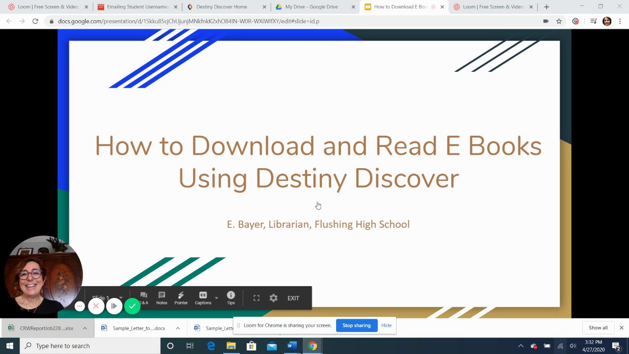Click Stop sharing button
Screen dimensions: 629x354
tap(356, 325)
